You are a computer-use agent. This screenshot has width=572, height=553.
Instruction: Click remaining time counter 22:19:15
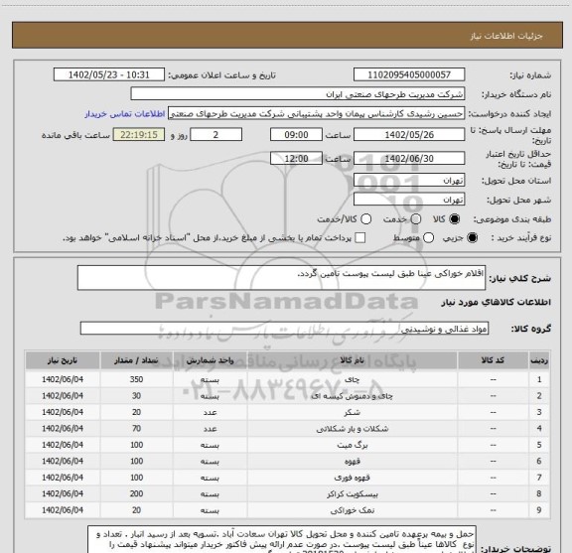[x=139, y=135]
